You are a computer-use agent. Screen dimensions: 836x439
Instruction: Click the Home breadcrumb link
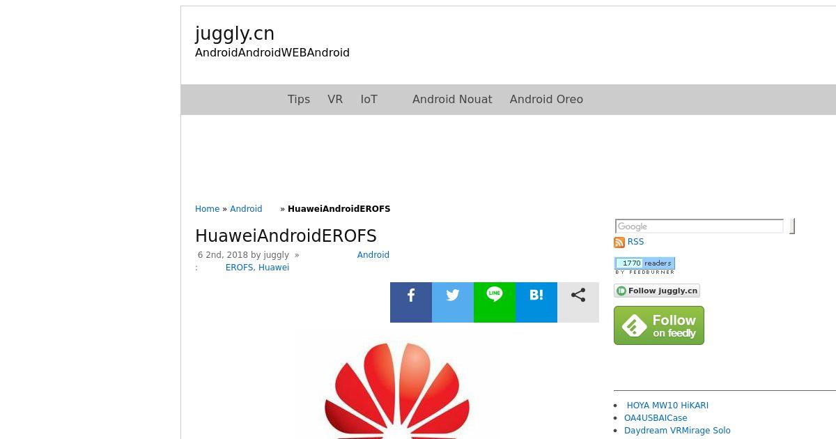point(207,209)
